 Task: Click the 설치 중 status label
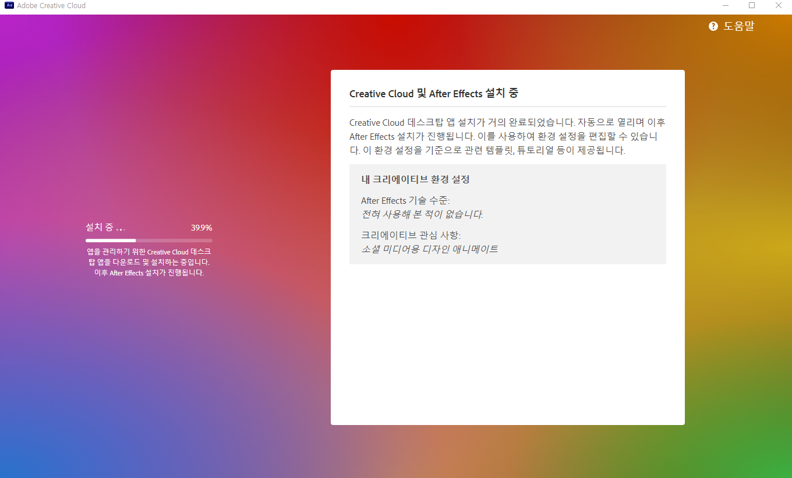pyautogui.click(x=99, y=227)
